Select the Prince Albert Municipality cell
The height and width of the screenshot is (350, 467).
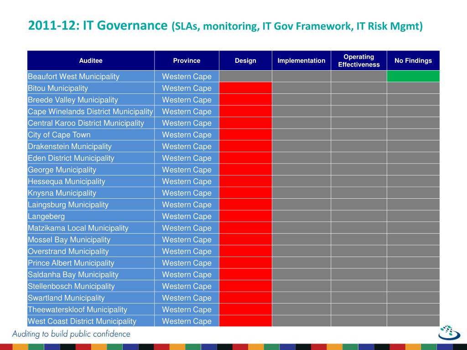coord(91,263)
